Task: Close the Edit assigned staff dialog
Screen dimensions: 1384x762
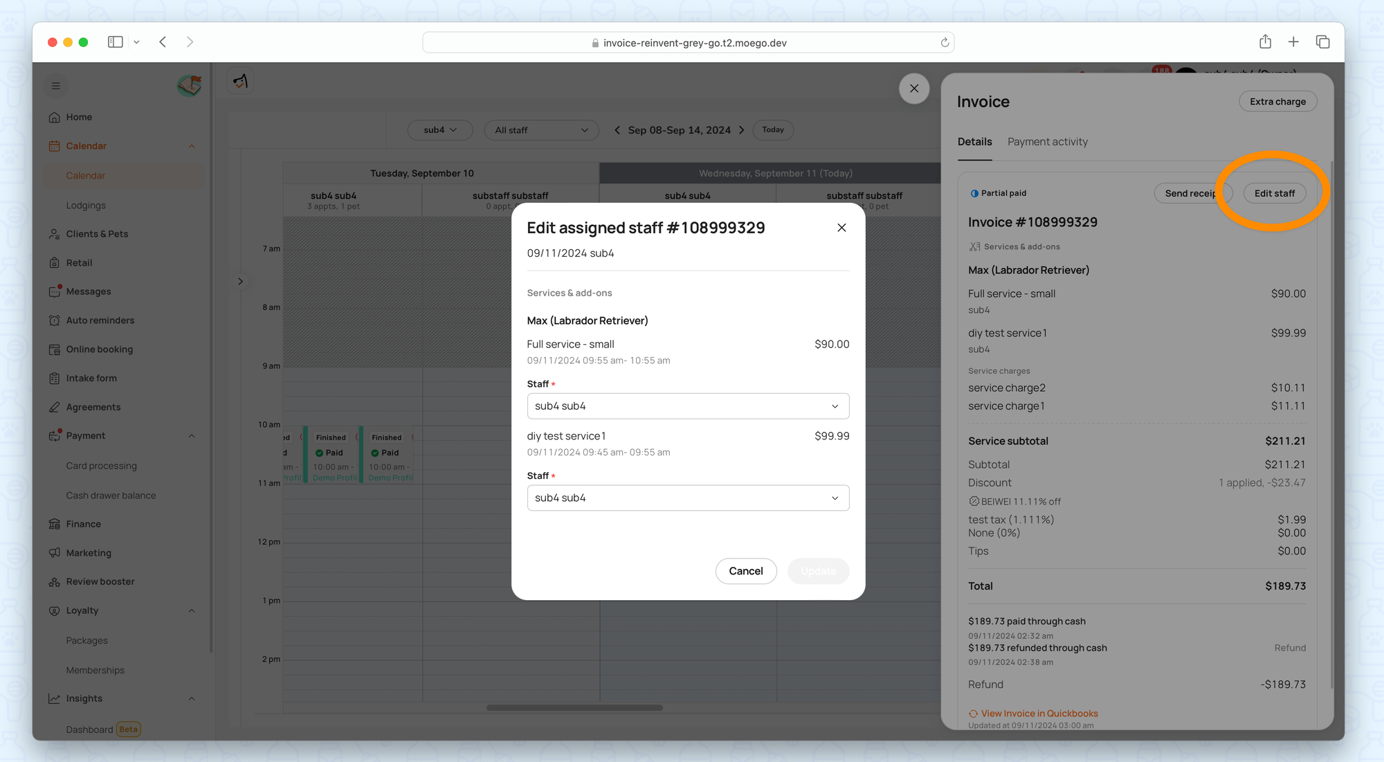Action: coord(841,228)
